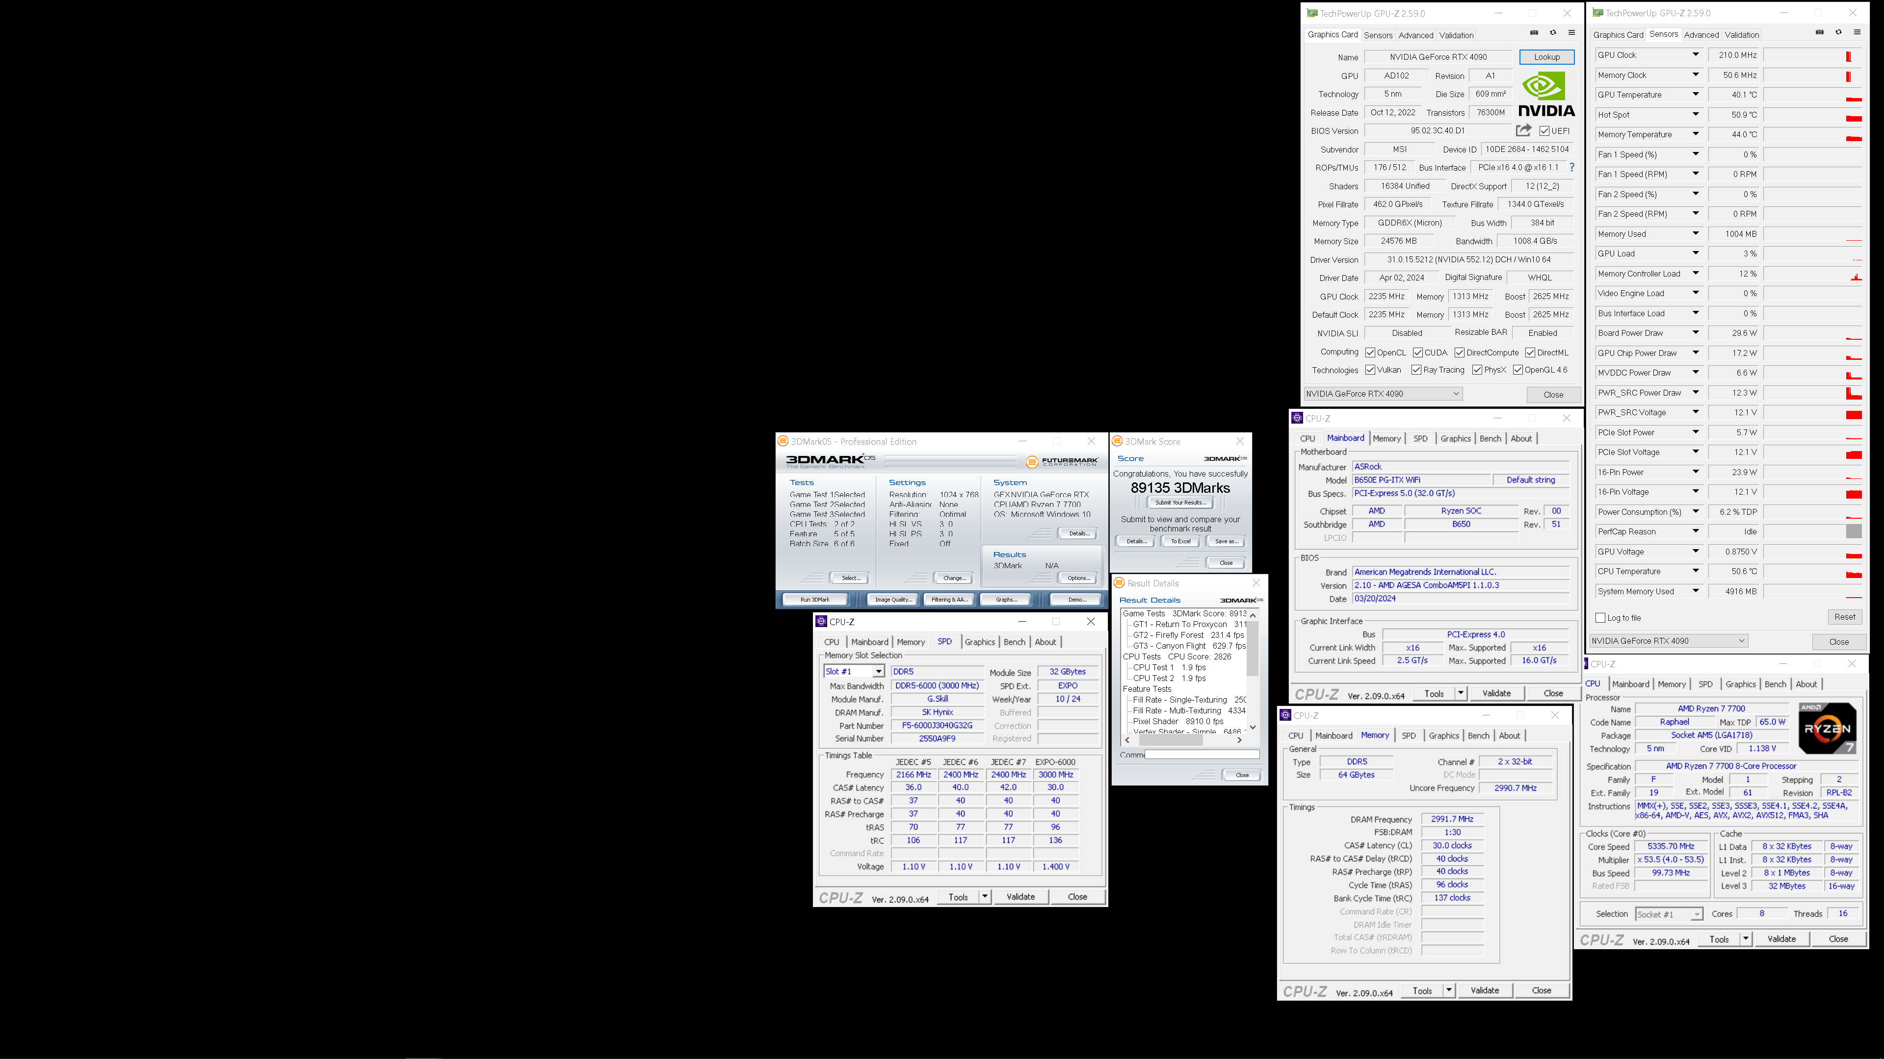Click GPU-Z app icon in Sensors window title
This screenshot has width=1884, height=1059.
pyautogui.click(x=1597, y=13)
